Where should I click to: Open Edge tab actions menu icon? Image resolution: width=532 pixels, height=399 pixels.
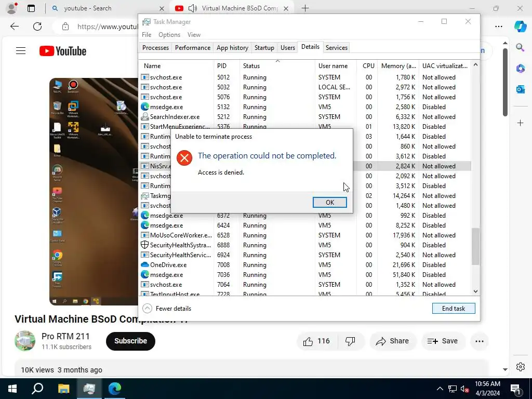pyautogui.click(x=31, y=8)
